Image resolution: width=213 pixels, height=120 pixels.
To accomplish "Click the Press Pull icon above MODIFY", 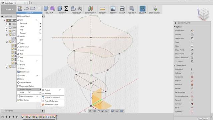I will (x=60, y=9).
